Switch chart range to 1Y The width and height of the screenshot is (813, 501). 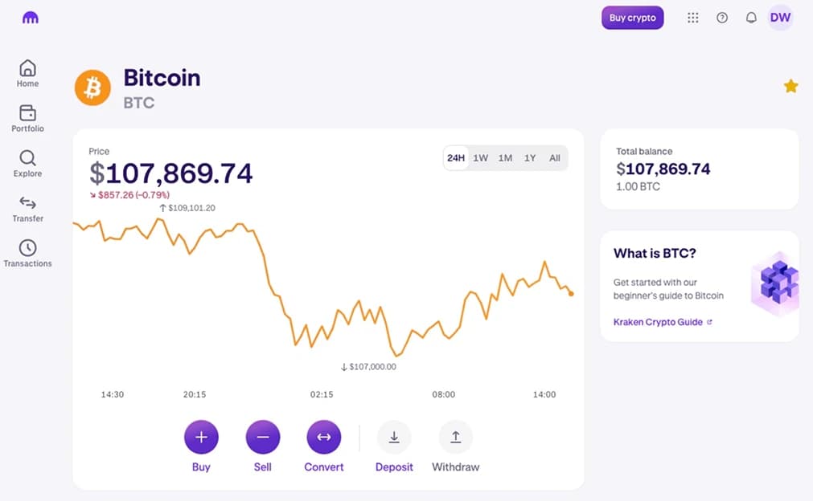tap(530, 158)
